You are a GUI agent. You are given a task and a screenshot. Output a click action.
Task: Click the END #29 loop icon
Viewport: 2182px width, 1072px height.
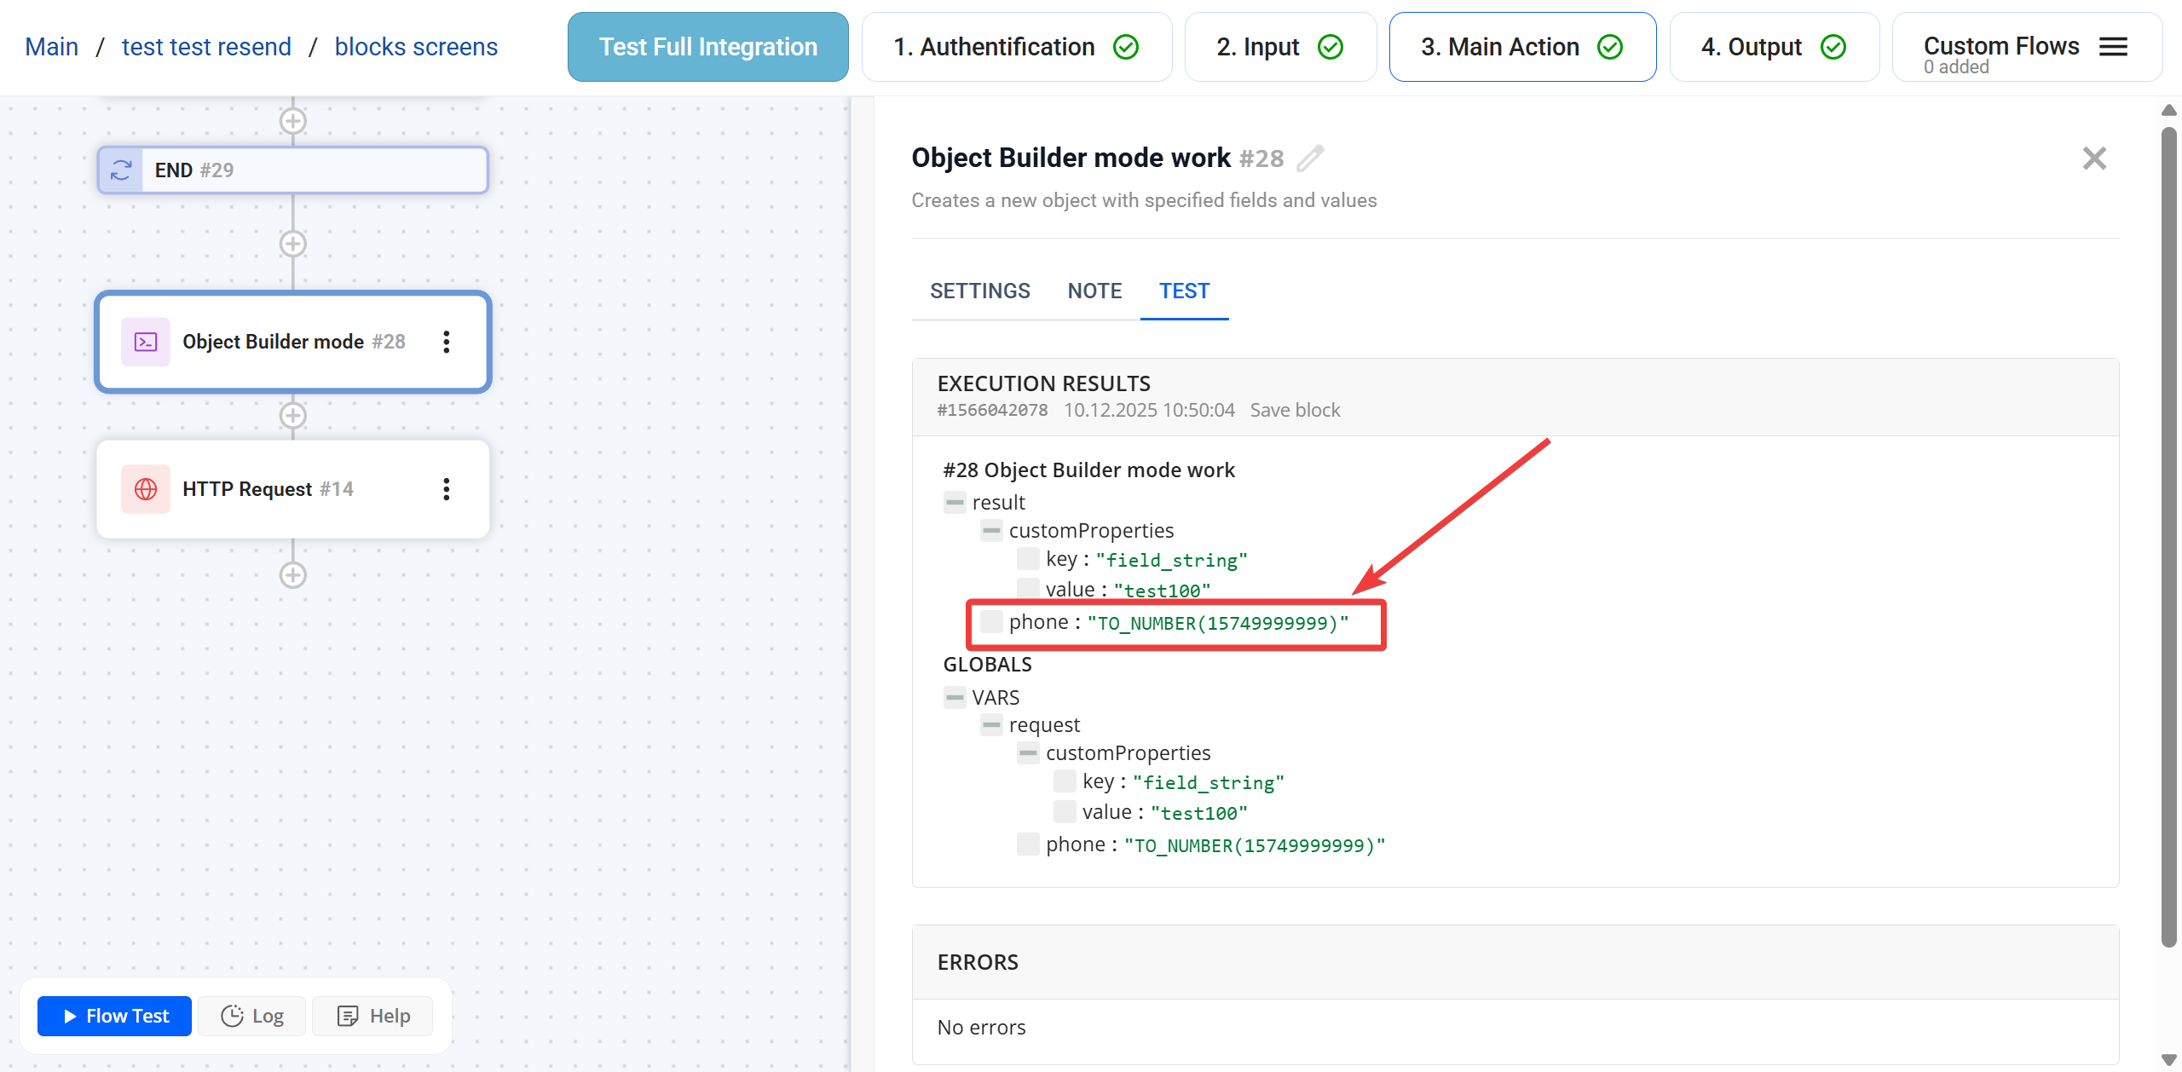pos(121,170)
